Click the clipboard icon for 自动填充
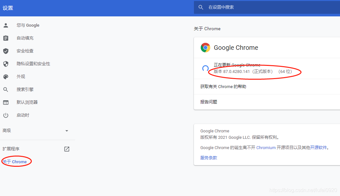This screenshot has width=340, height=196. 6,38
